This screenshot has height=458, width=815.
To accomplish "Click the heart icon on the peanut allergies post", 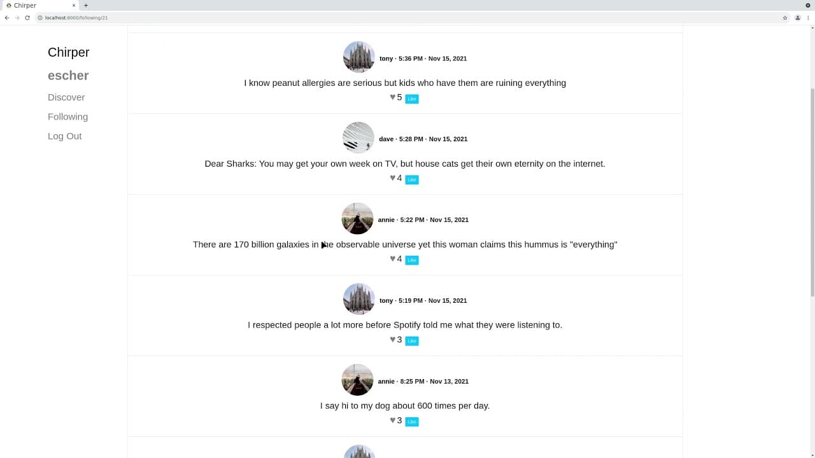I will [393, 97].
